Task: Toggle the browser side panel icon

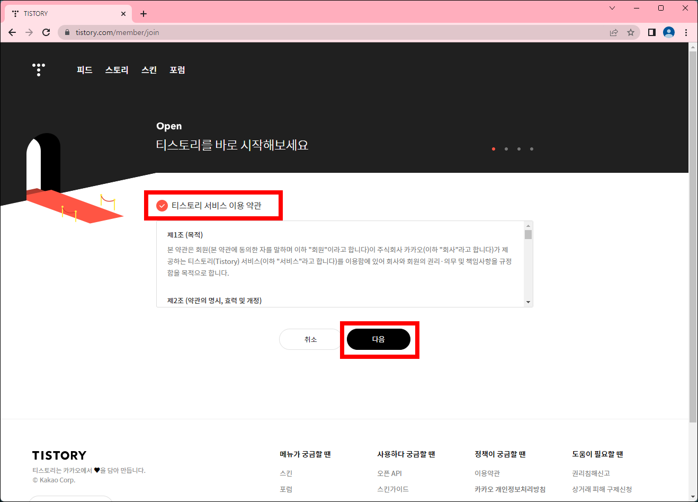Action: [x=652, y=32]
